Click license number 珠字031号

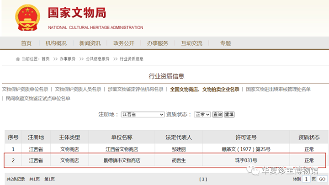[x=246, y=160]
